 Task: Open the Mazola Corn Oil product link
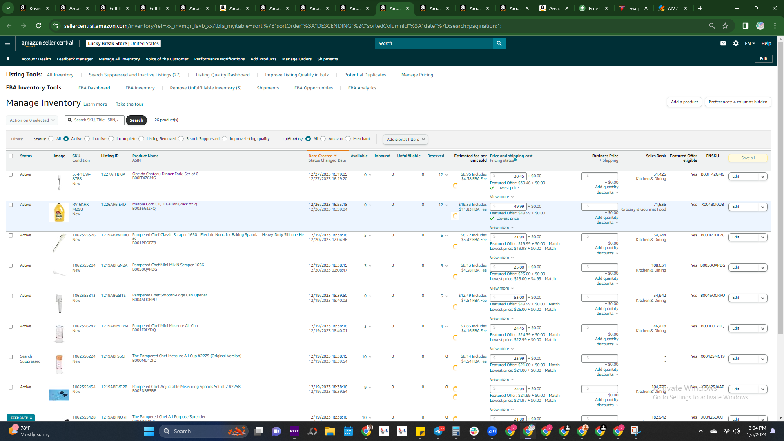point(165,204)
